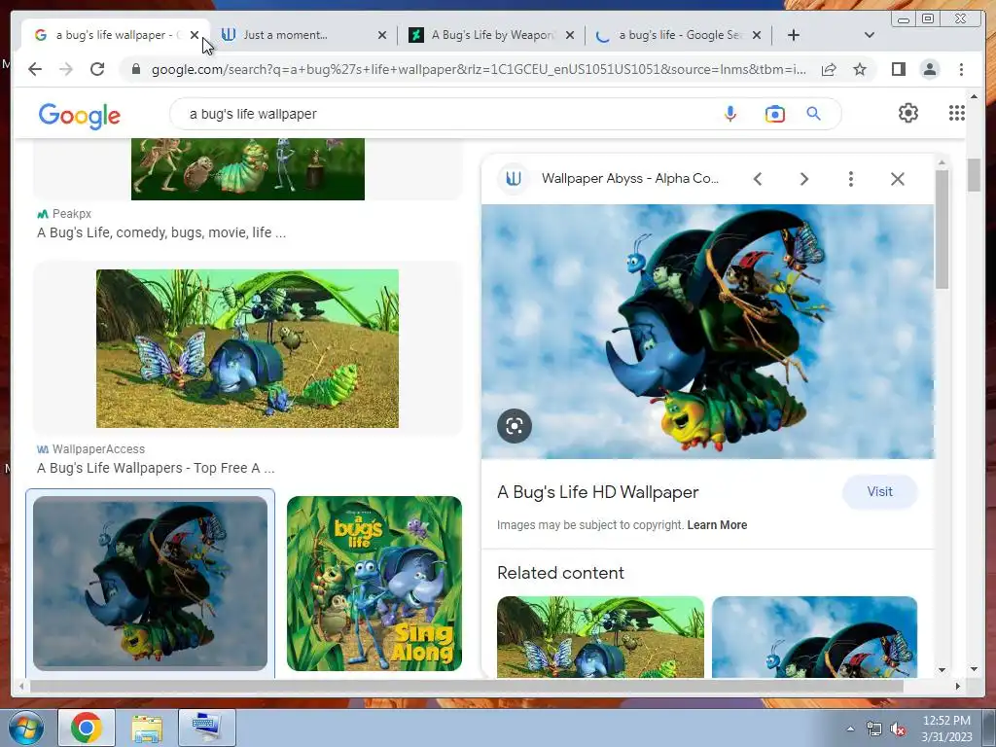Open Google quick settings gear
The image size is (996, 747).
click(907, 113)
